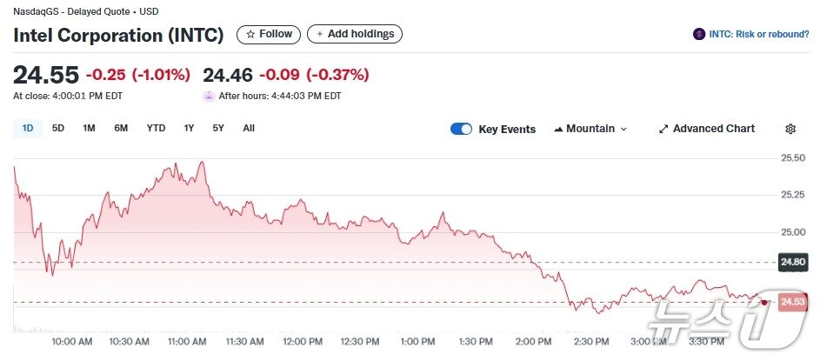Show the All time range

(x=249, y=129)
